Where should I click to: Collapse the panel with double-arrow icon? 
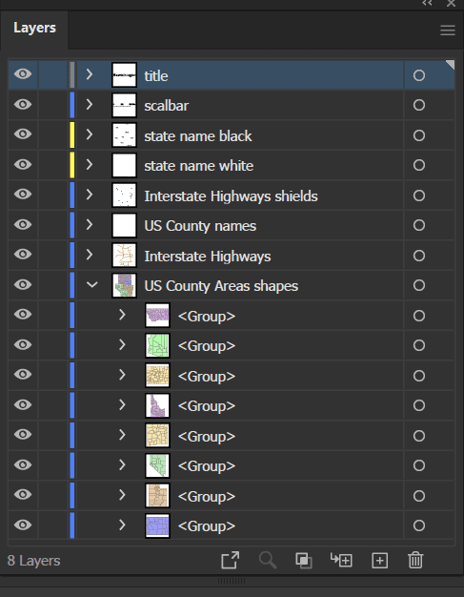click(427, 3)
